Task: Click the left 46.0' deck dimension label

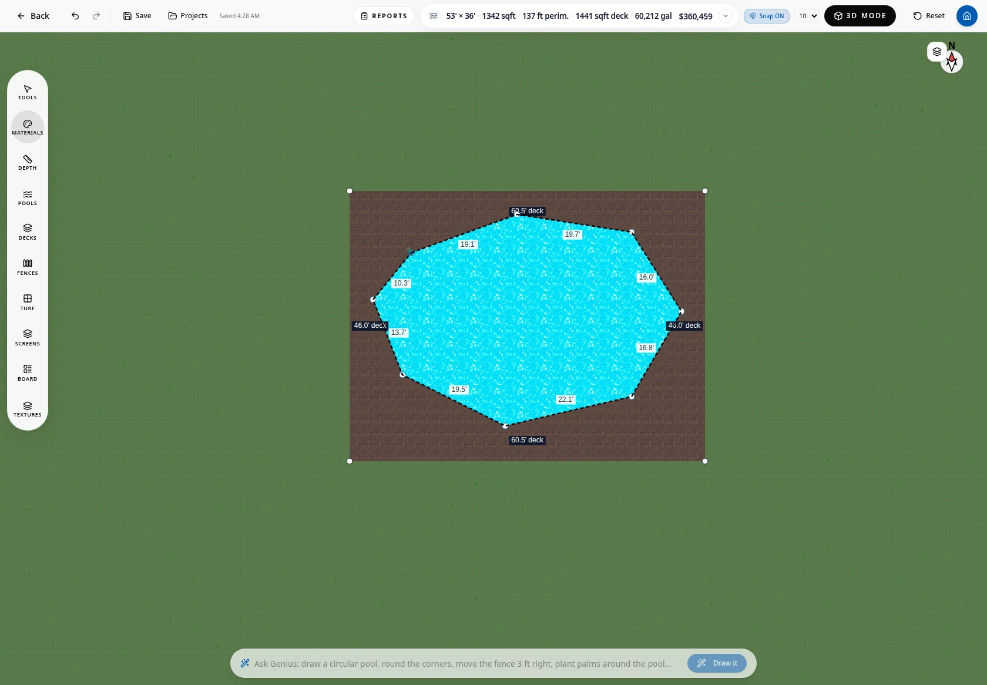Action: point(370,325)
